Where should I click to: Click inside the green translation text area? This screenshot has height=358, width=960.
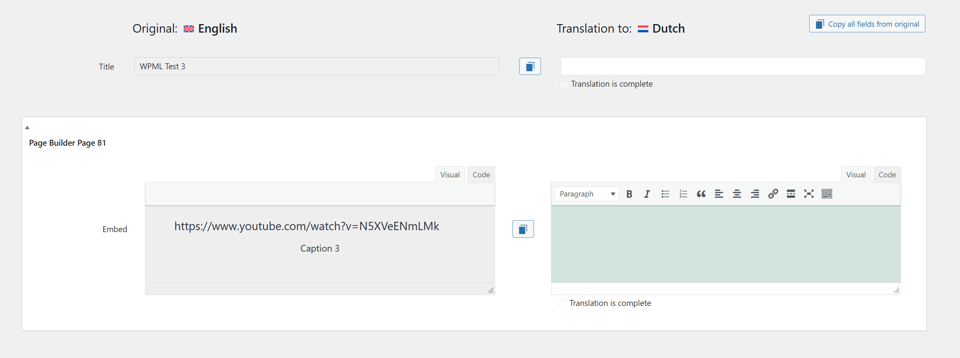(726, 244)
